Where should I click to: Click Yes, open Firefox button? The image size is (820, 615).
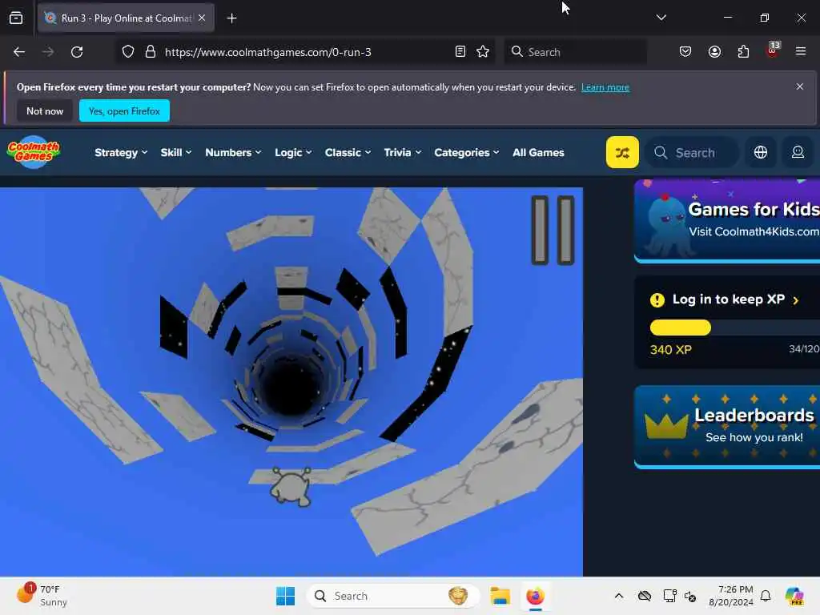click(124, 111)
